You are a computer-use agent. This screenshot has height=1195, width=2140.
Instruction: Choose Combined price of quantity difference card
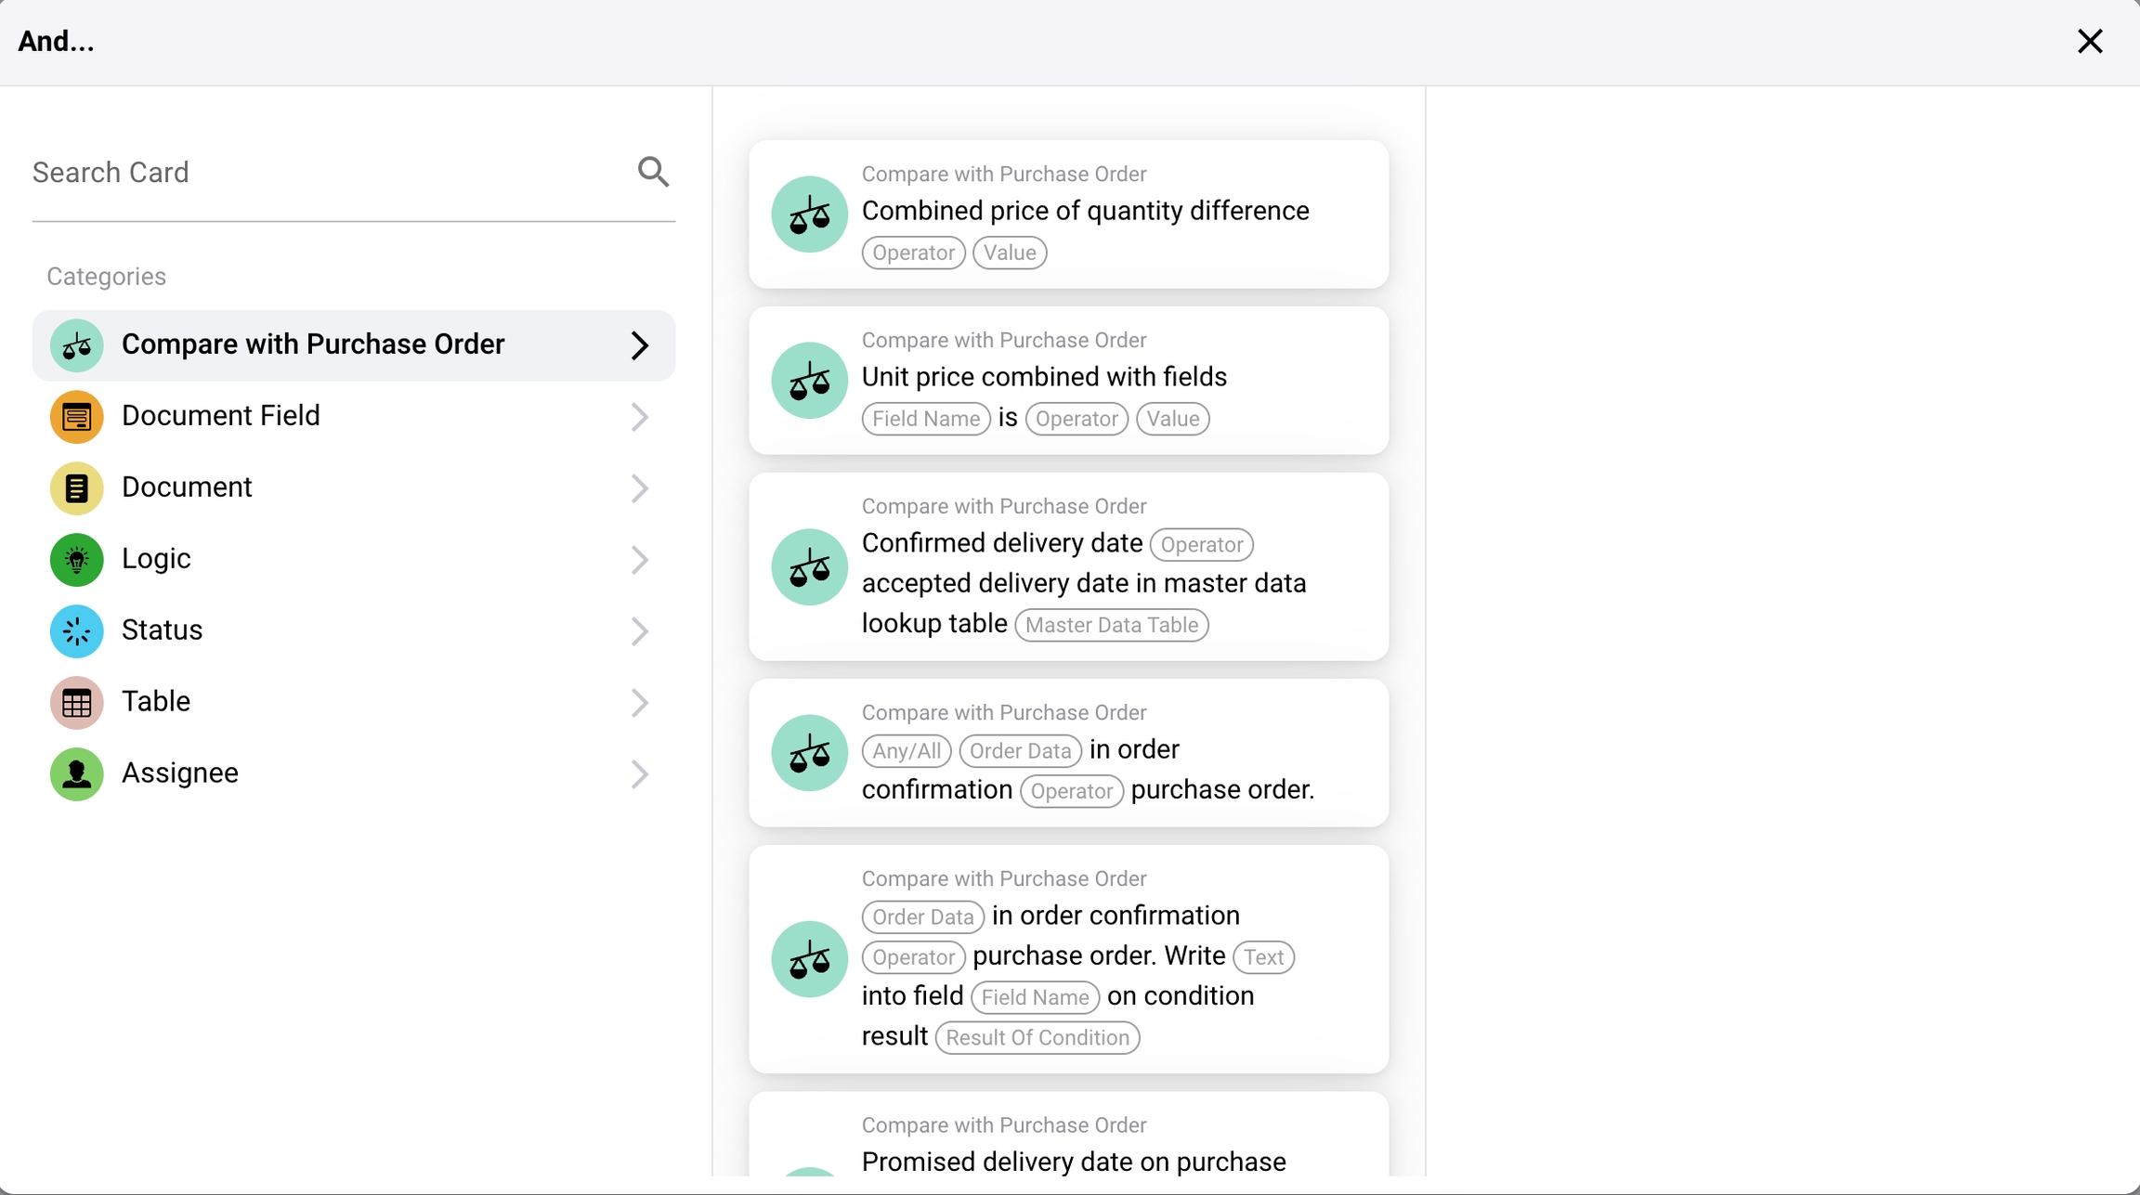pos(1085,212)
